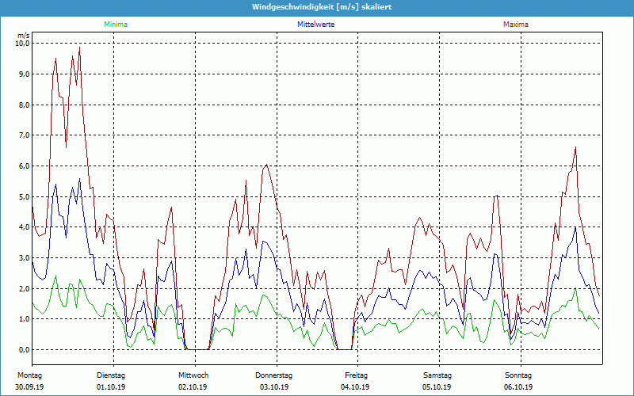
Task: Click the 7,0 y-axis value
Action: click(25, 135)
